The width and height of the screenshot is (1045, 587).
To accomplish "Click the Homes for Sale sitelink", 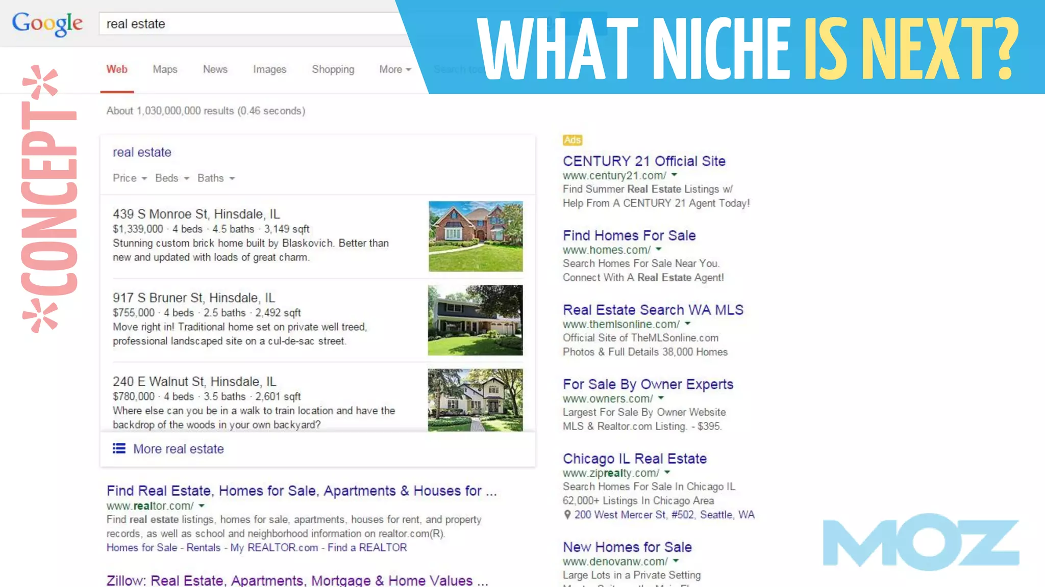I will [x=142, y=547].
